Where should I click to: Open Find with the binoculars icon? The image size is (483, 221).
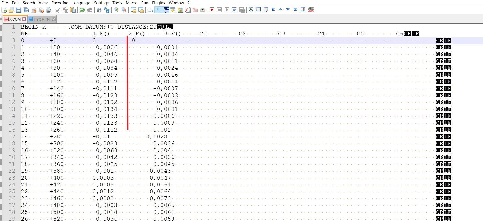tap(99, 10)
